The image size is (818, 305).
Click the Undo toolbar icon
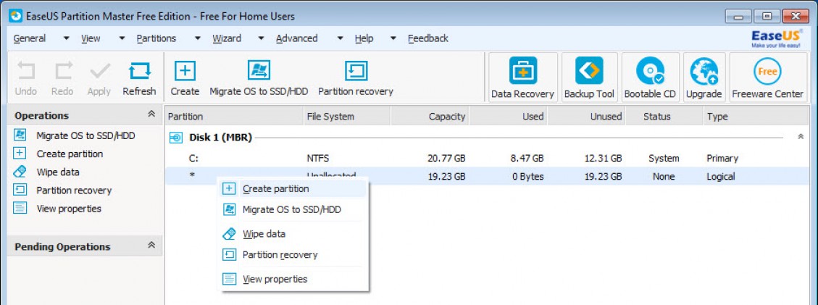click(x=25, y=71)
